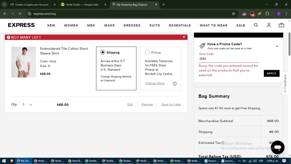Select the Shipping radio option
This screenshot has width=291, height=164.
[x=103, y=52]
